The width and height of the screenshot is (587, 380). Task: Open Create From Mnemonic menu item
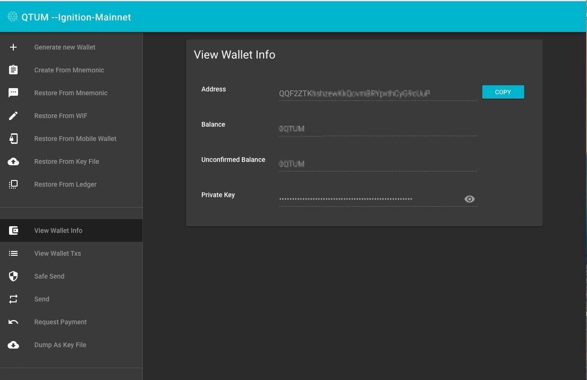pos(71,70)
